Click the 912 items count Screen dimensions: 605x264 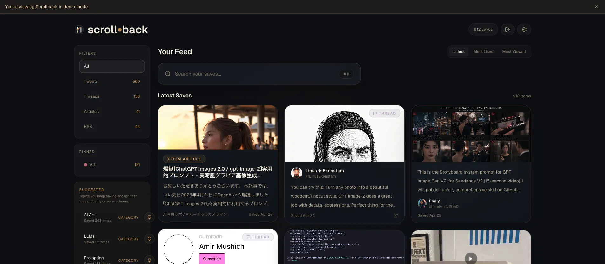click(522, 96)
